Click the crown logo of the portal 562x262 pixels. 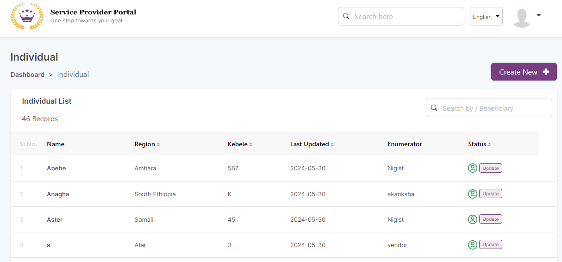(x=27, y=16)
